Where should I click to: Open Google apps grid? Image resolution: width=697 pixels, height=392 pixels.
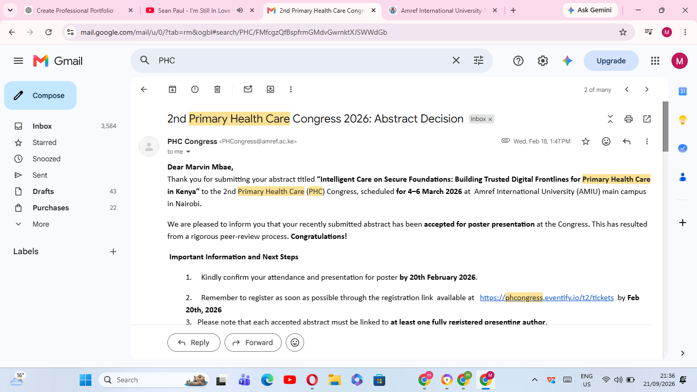point(655,61)
